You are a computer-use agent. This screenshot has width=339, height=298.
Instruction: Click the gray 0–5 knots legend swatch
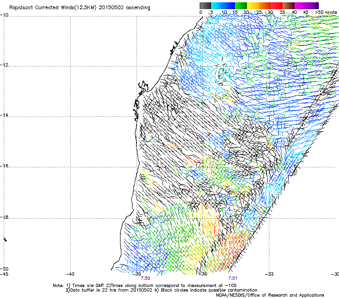(205, 6)
